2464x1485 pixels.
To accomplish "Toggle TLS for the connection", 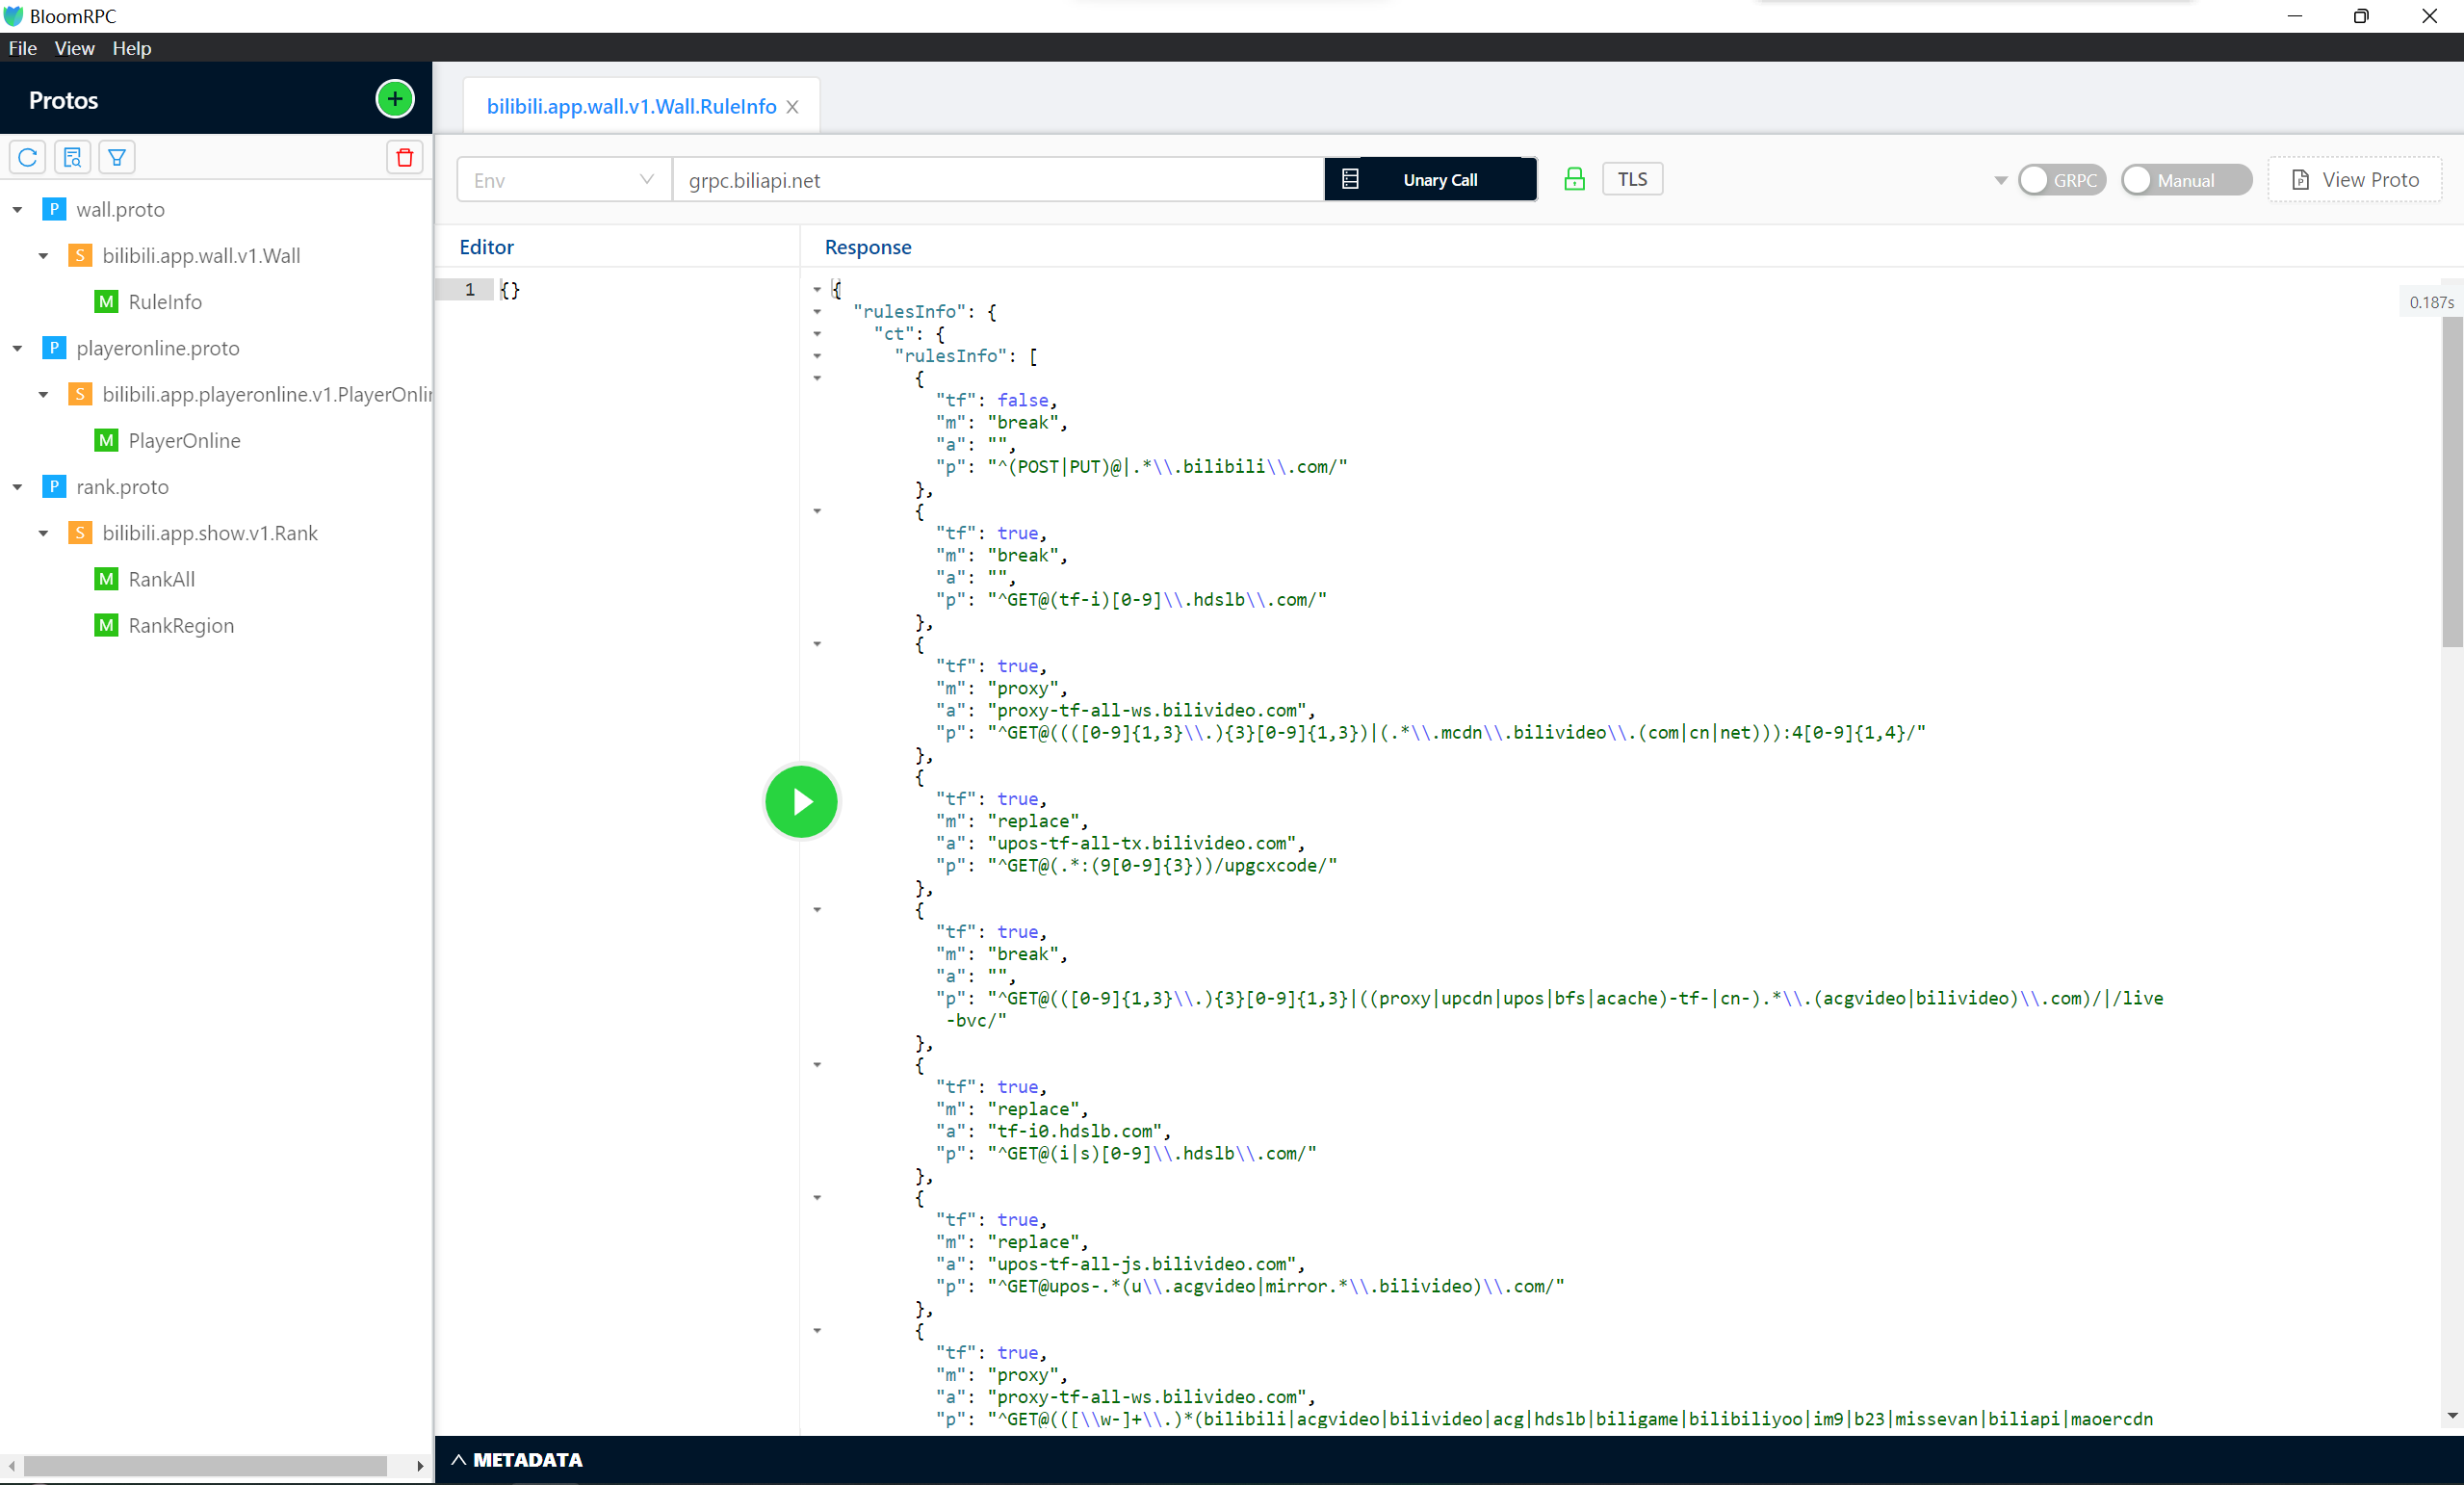I will coord(1632,178).
